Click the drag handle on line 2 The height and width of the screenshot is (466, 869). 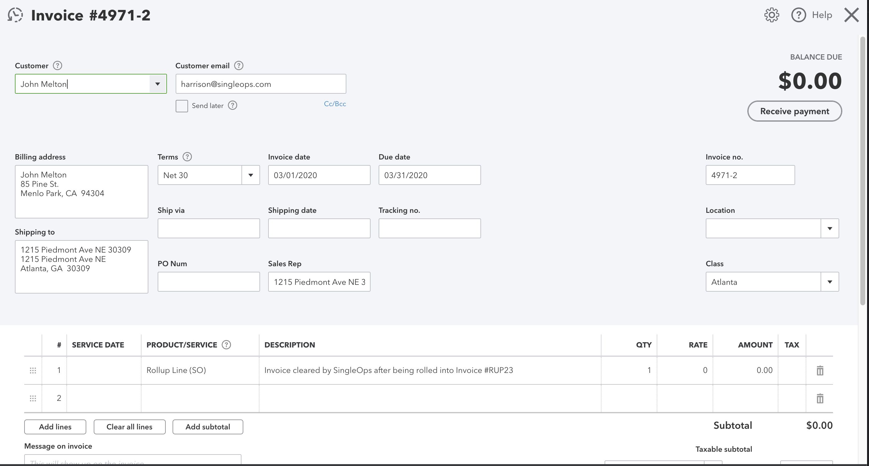[x=33, y=398]
